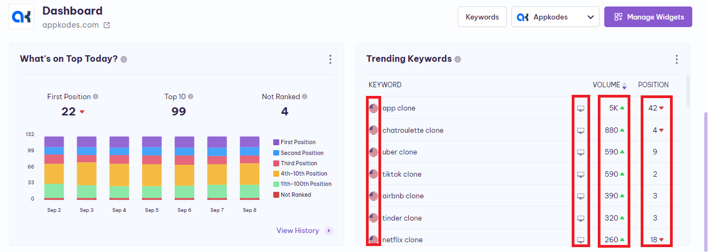Click info icon next to First Position
708x252 pixels.
(x=96, y=96)
